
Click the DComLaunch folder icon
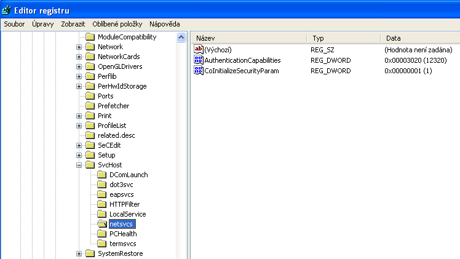click(101, 175)
